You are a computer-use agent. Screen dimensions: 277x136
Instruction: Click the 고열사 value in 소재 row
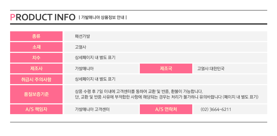[x=80, y=47]
